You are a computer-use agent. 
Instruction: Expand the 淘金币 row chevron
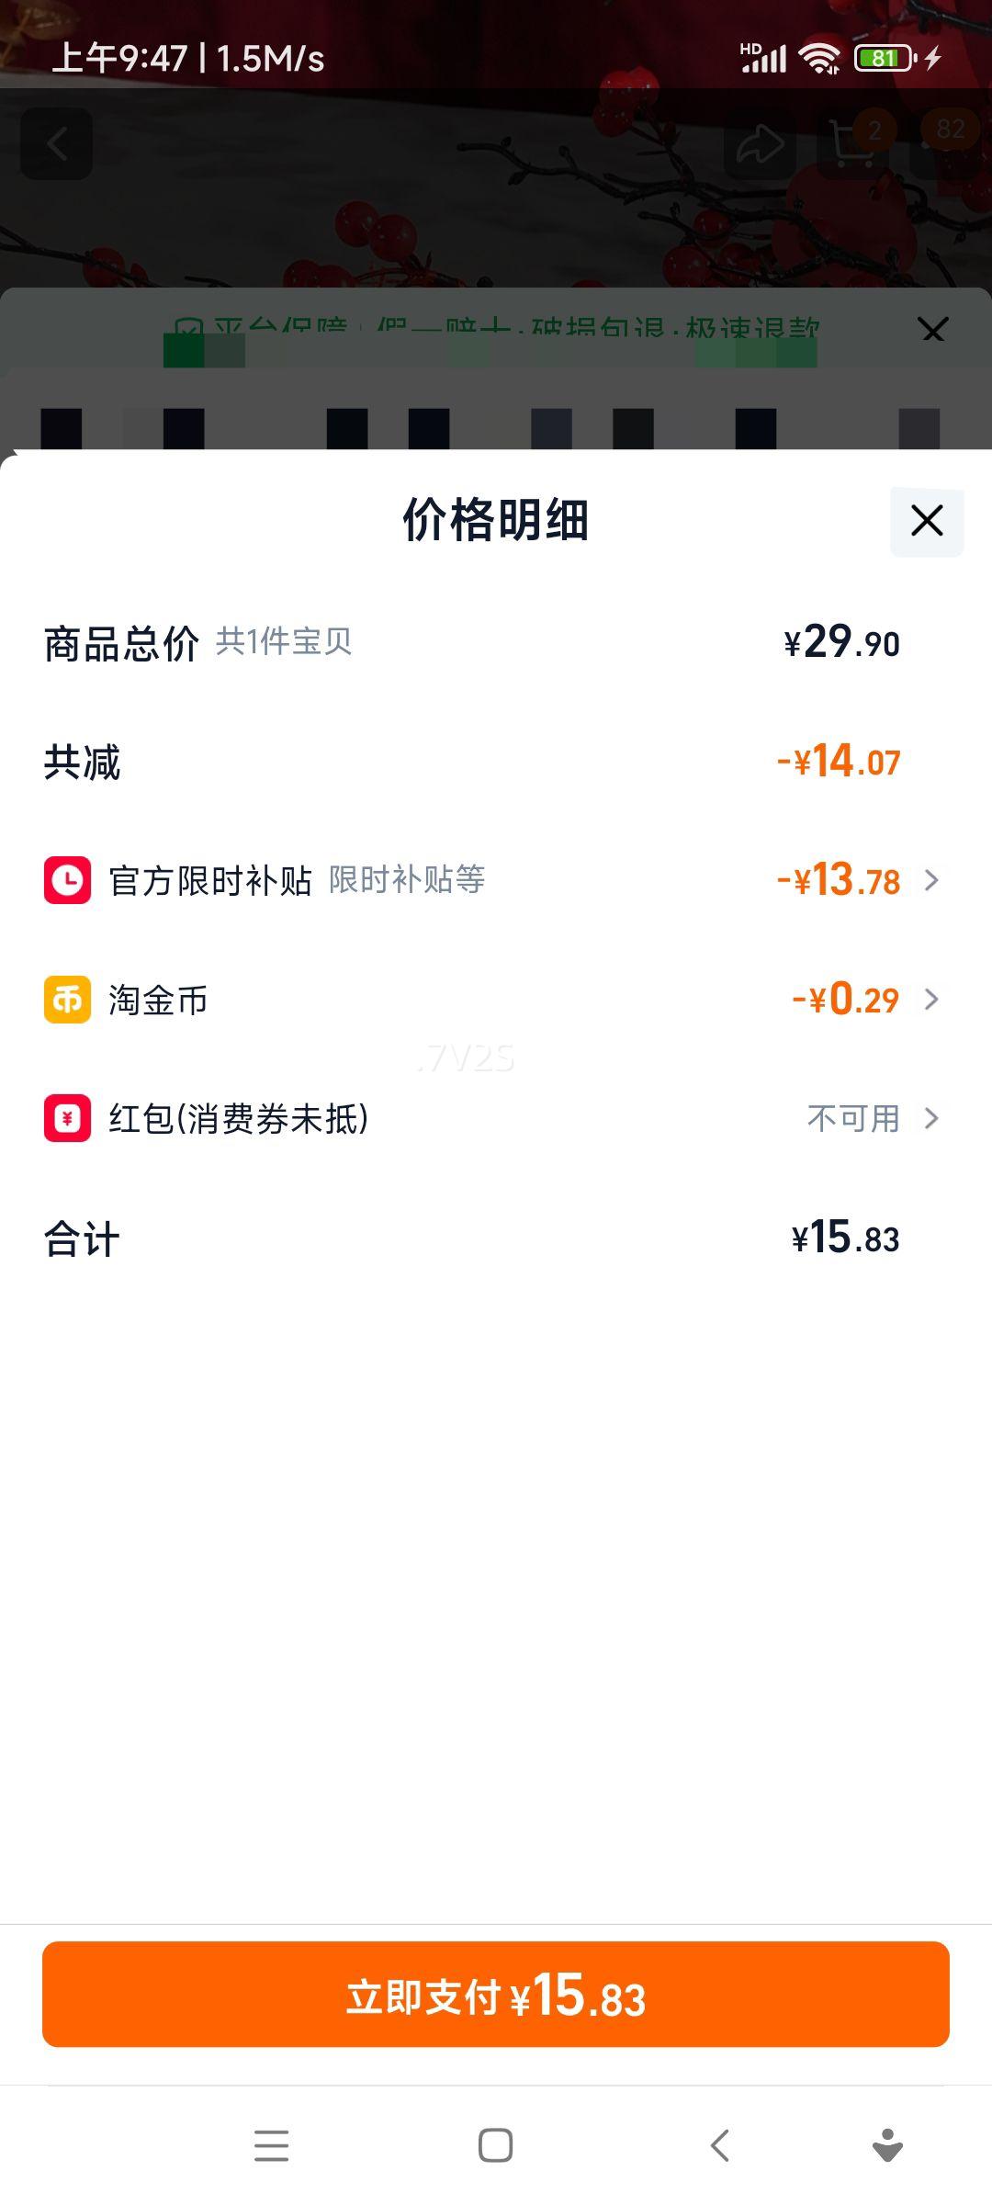(931, 1000)
